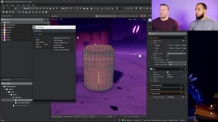Open the AWS menu in menu bar
The image size is (218, 122).
pyautogui.click(x=29, y=5)
